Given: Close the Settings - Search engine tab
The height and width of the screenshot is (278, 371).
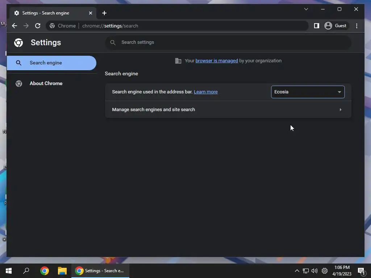Looking at the screenshot, I should coord(90,13).
